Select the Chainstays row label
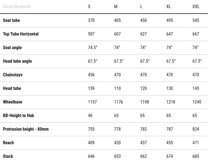The height and width of the screenshot is (162, 208). 13,75
